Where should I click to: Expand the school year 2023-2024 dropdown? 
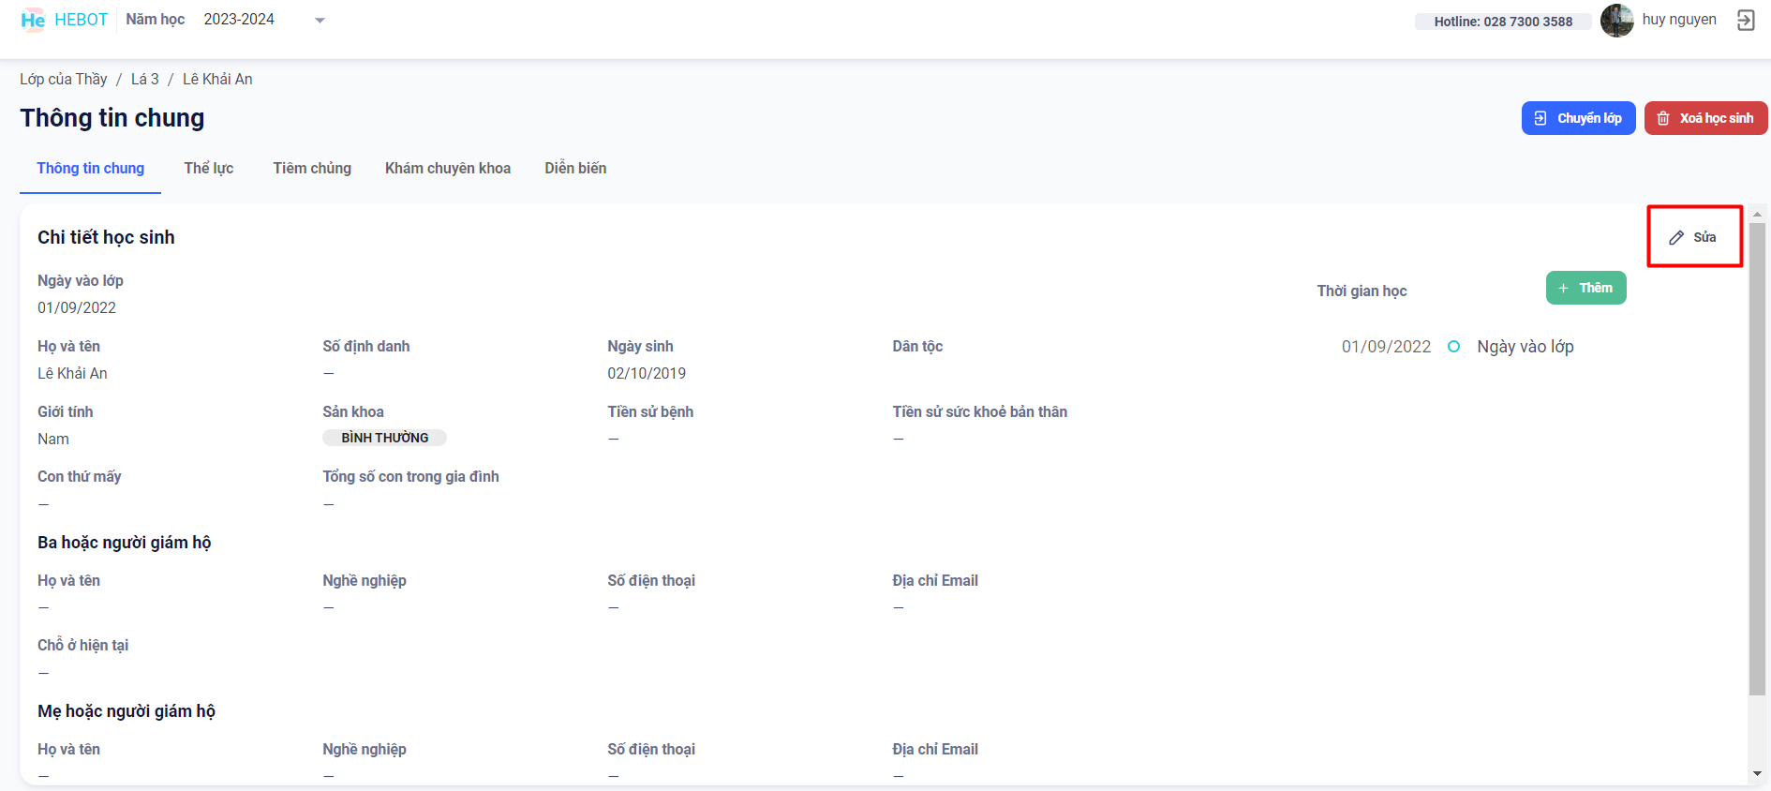(x=320, y=21)
